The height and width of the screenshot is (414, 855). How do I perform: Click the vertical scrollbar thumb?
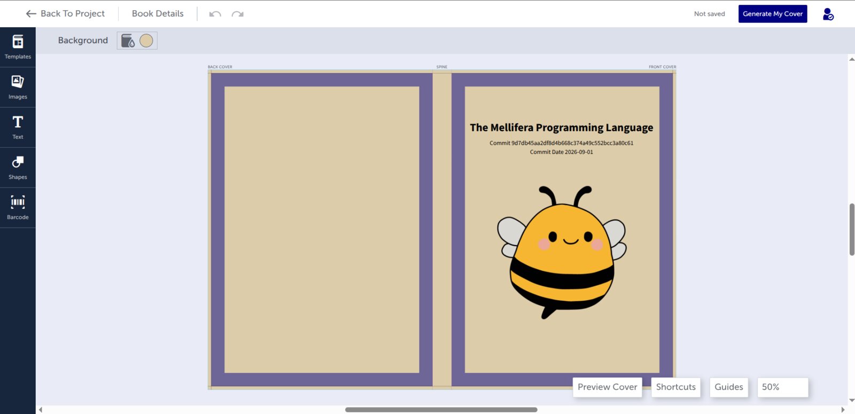coord(852,230)
